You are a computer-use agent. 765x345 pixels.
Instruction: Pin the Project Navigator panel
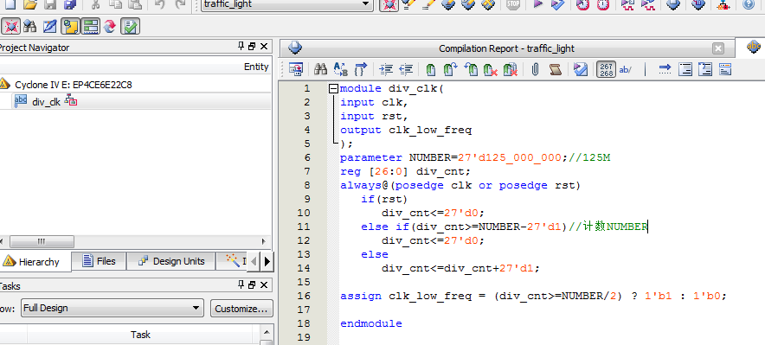tap(241, 47)
